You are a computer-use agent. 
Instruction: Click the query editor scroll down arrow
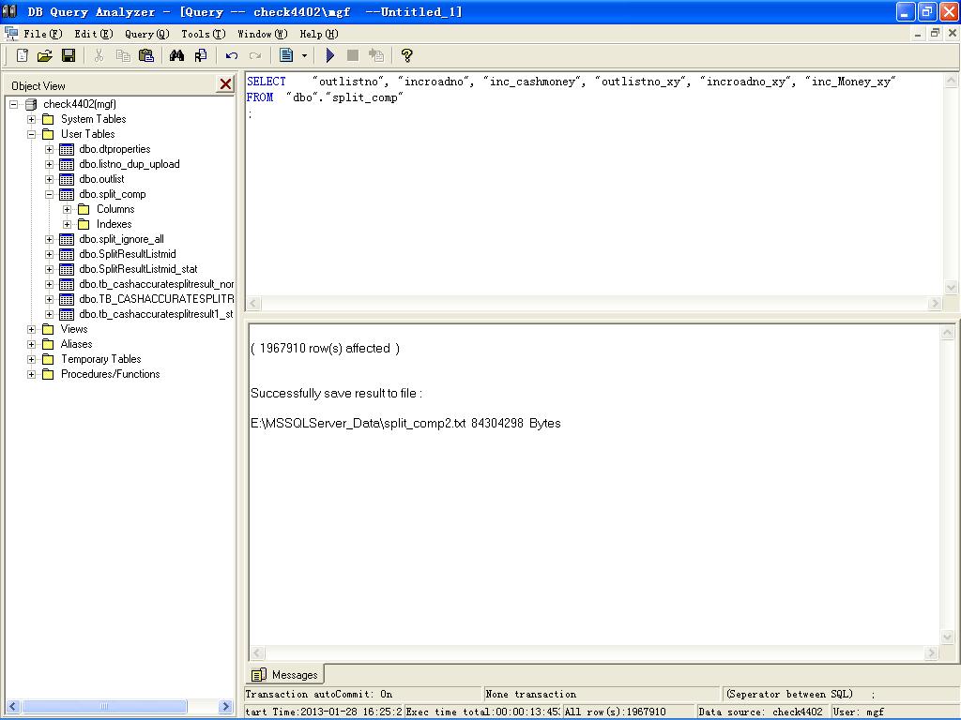click(x=951, y=287)
